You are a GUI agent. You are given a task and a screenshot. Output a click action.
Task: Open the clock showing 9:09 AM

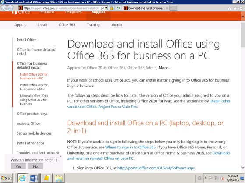[233, 178]
